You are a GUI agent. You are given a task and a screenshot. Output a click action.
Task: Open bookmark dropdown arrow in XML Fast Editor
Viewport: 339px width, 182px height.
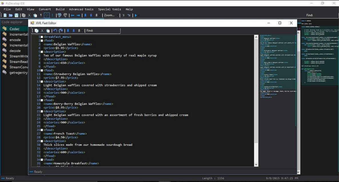click(82, 31)
